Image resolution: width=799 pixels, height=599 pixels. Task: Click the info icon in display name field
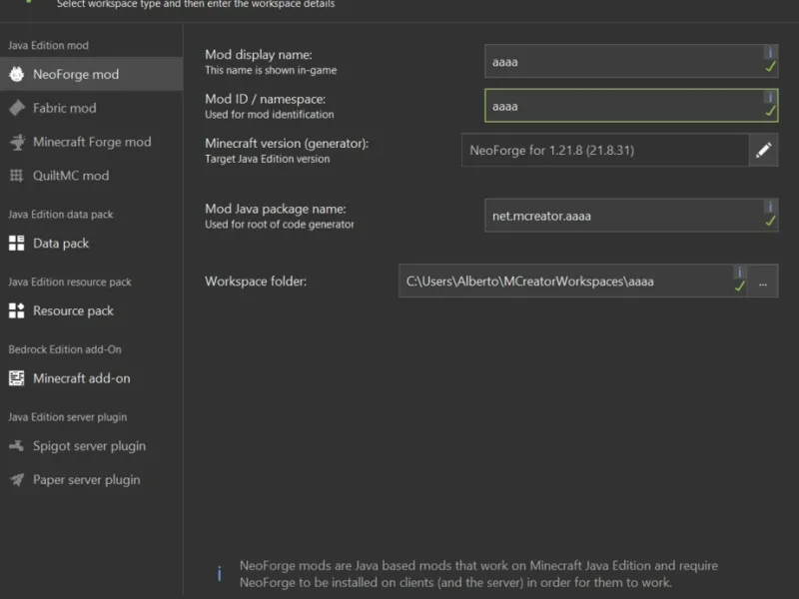[770, 52]
